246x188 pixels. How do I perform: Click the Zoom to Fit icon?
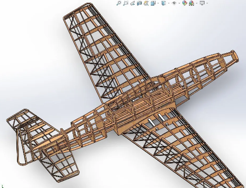(x=119, y=3)
